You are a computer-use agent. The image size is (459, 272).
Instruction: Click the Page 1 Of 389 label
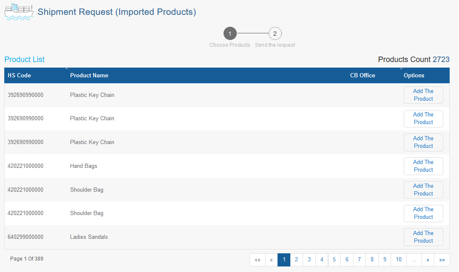point(27,259)
